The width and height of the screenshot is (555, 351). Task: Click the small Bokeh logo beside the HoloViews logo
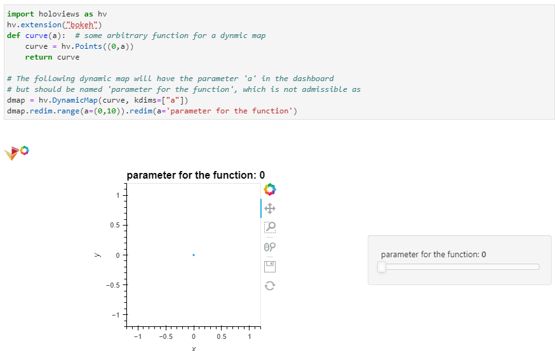pyautogui.click(x=25, y=150)
